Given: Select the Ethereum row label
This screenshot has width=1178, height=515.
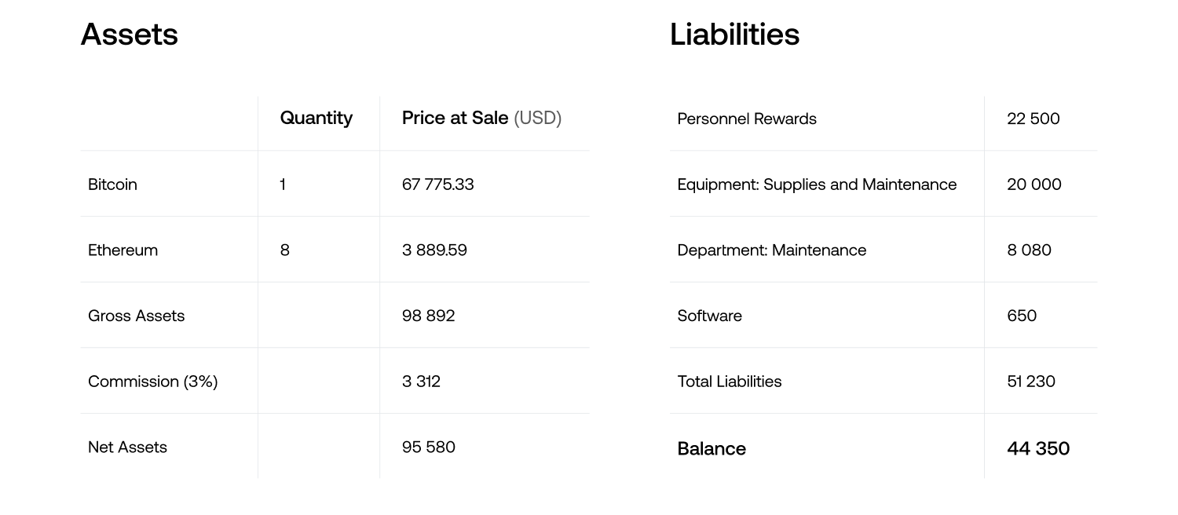Looking at the screenshot, I should (x=123, y=250).
